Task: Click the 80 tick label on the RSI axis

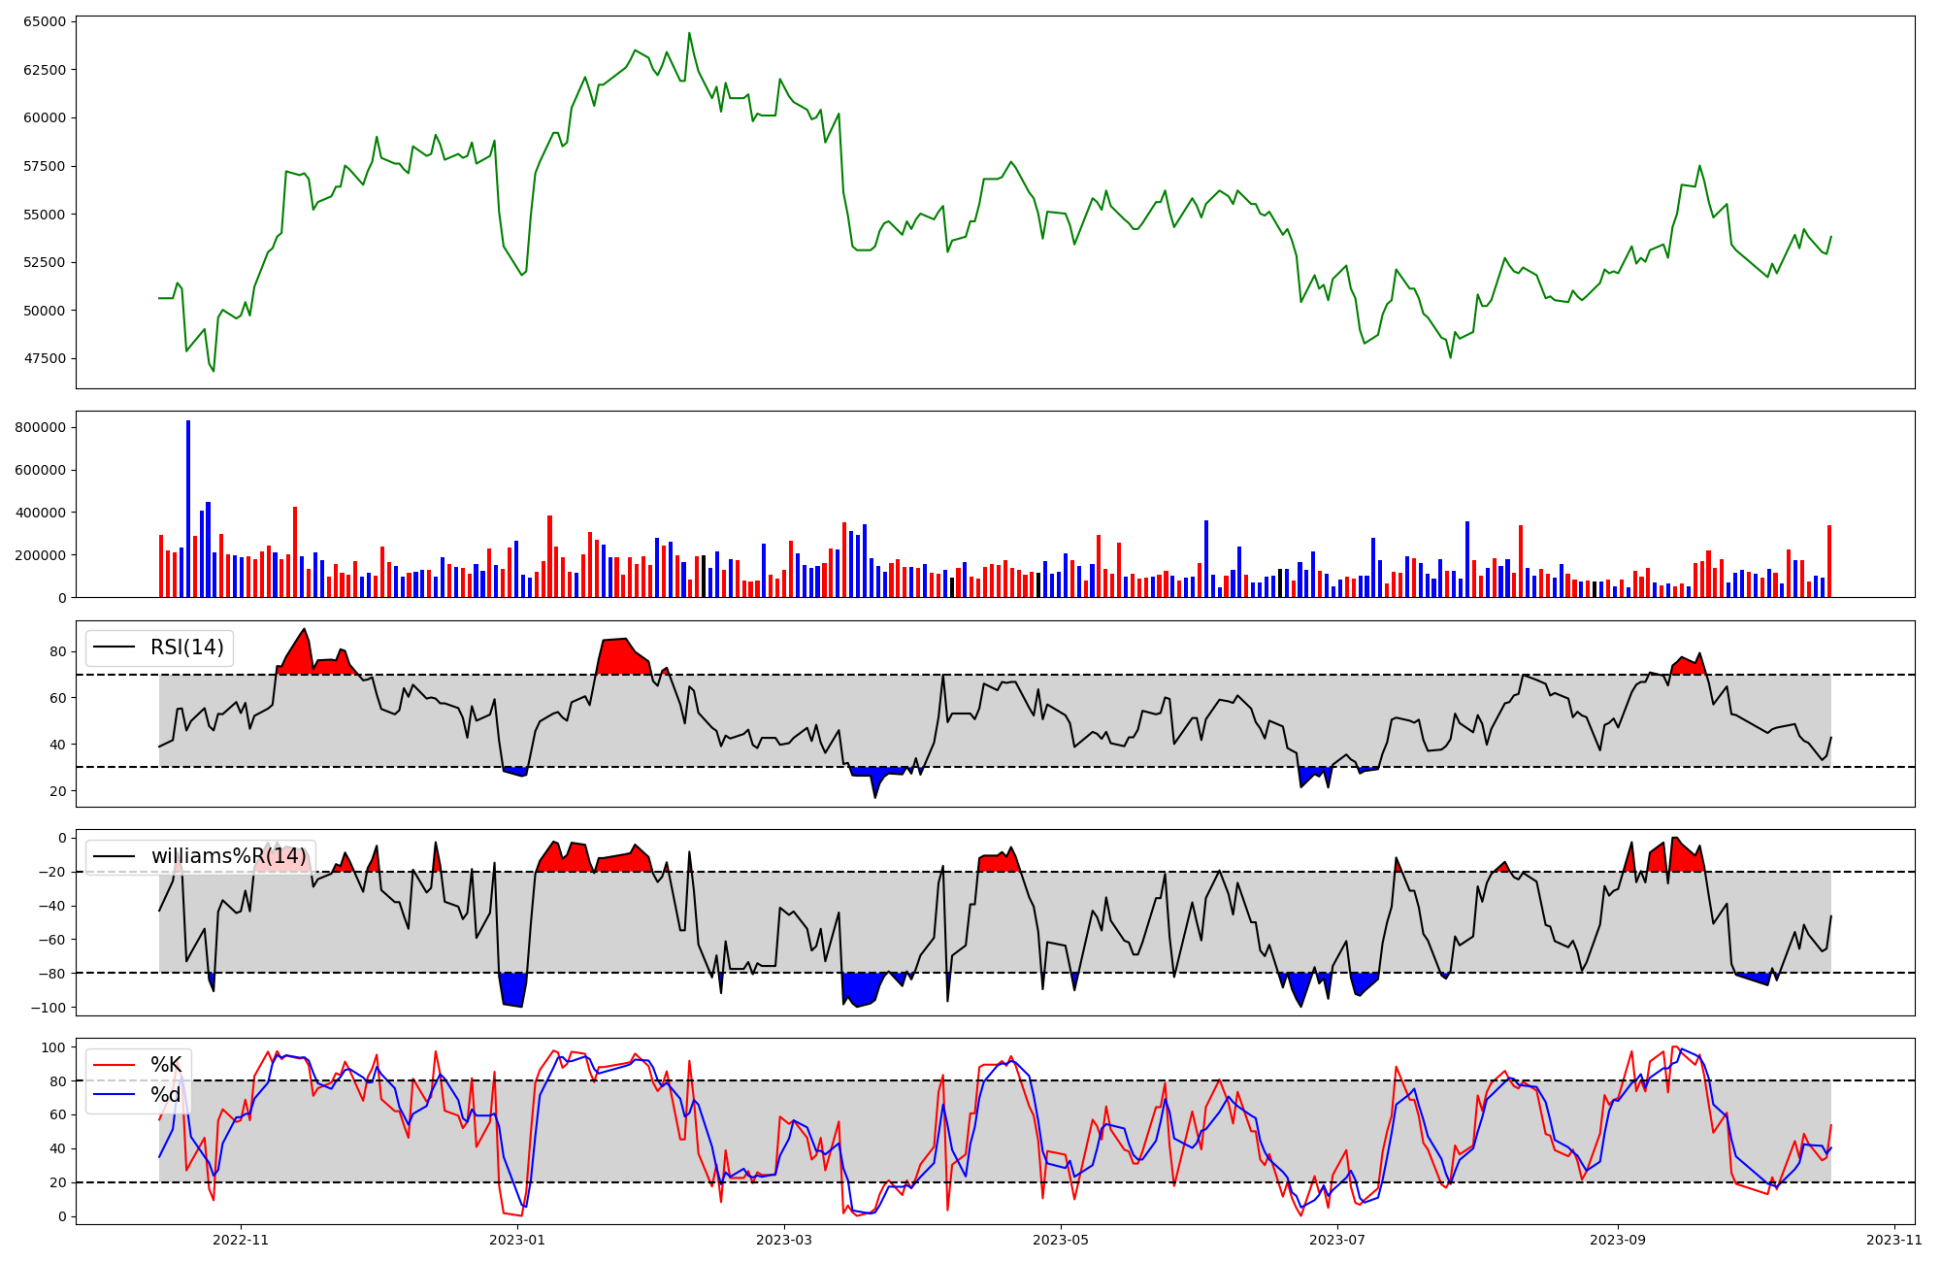Action: click(x=57, y=651)
